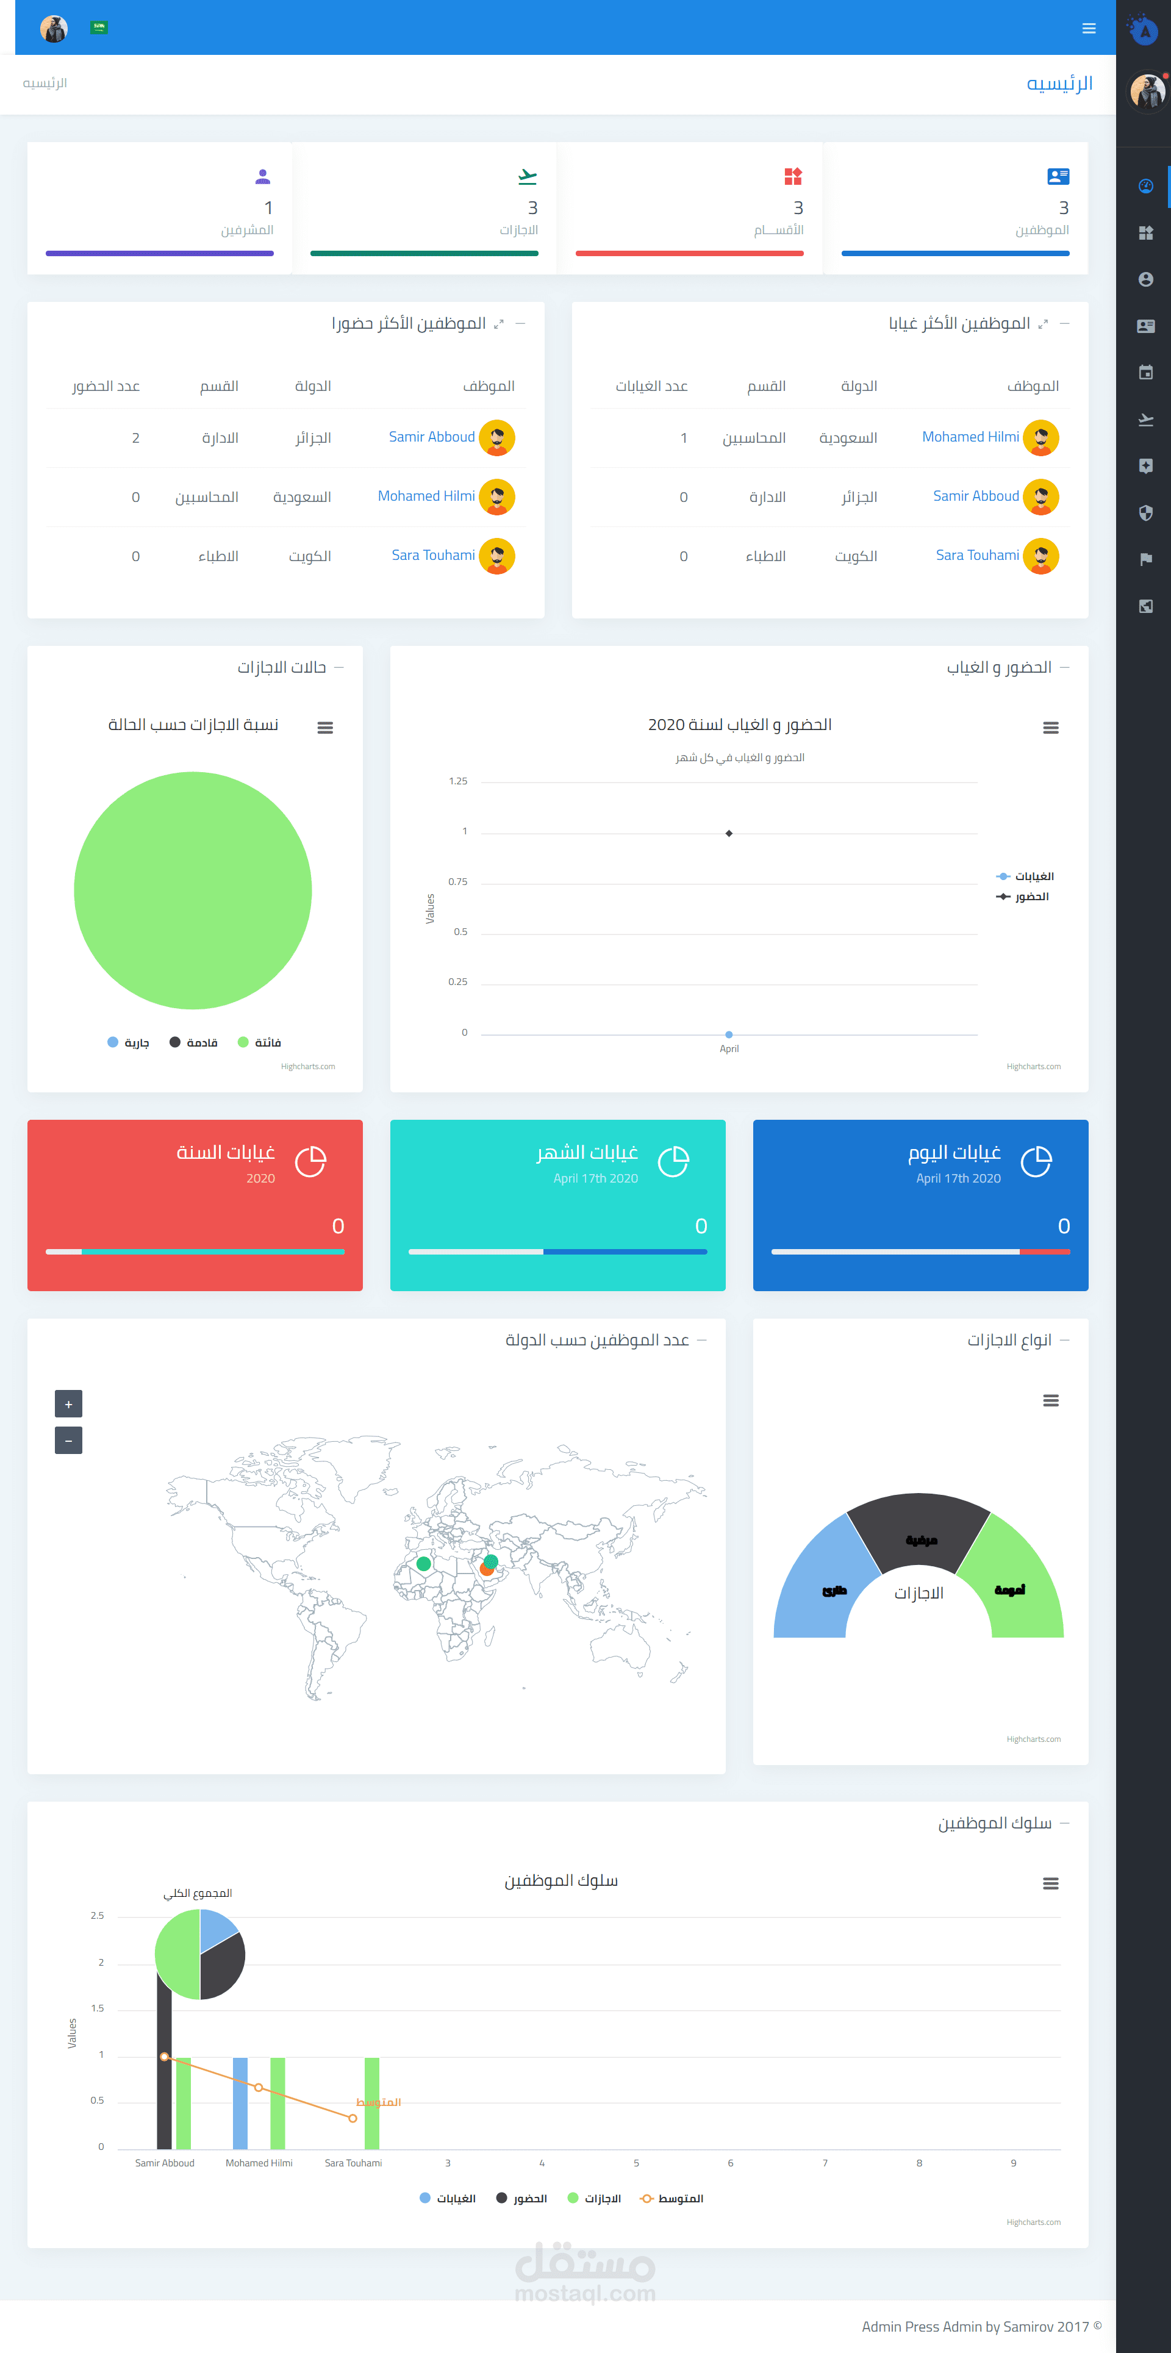Open Mohamed Hilmi in the most-absent table
This screenshot has width=1171, height=2353.
click(x=970, y=437)
